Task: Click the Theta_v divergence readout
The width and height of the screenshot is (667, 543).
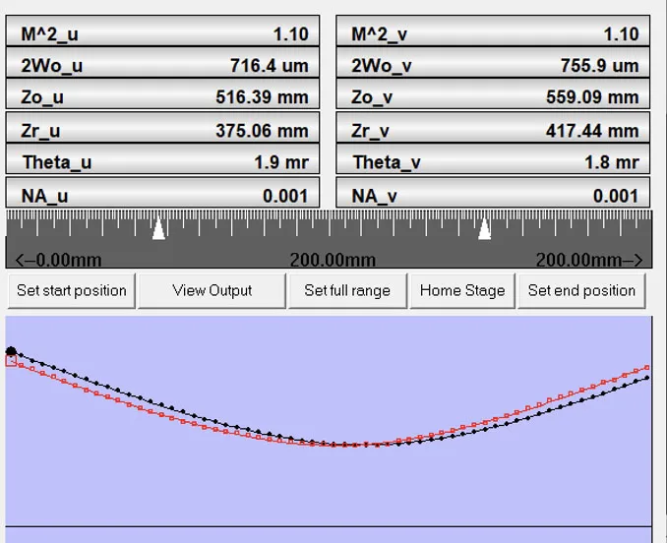Action: pyautogui.click(x=494, y=162)
